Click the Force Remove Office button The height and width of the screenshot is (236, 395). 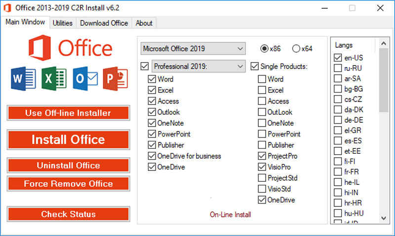click(68, 184)
